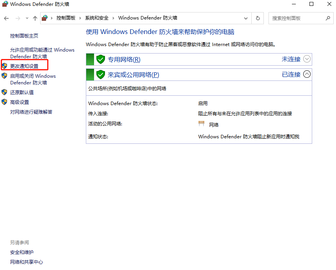The width and height of the screenshot is (336, 270).
Task: Open 网络和共享中心 link
Action: (27, 262)
